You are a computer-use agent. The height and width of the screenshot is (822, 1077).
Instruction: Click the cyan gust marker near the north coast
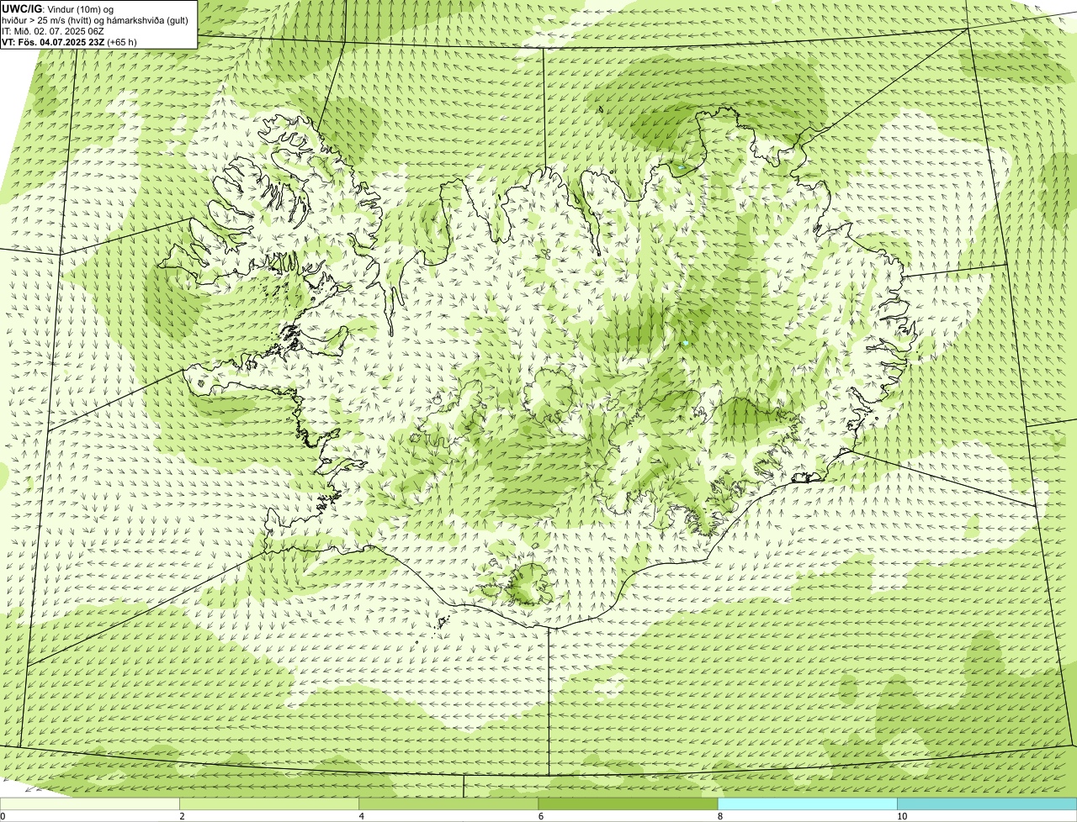tap(681, 167)
